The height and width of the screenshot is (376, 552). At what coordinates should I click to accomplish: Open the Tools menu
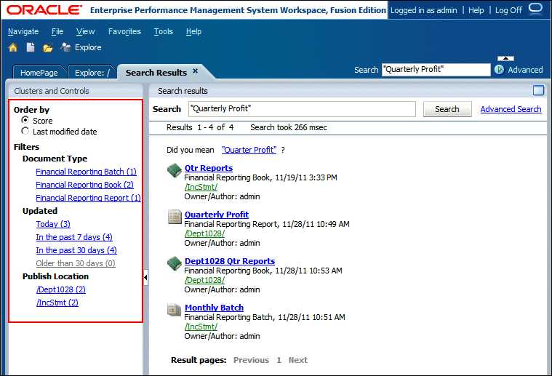(164, 32)
